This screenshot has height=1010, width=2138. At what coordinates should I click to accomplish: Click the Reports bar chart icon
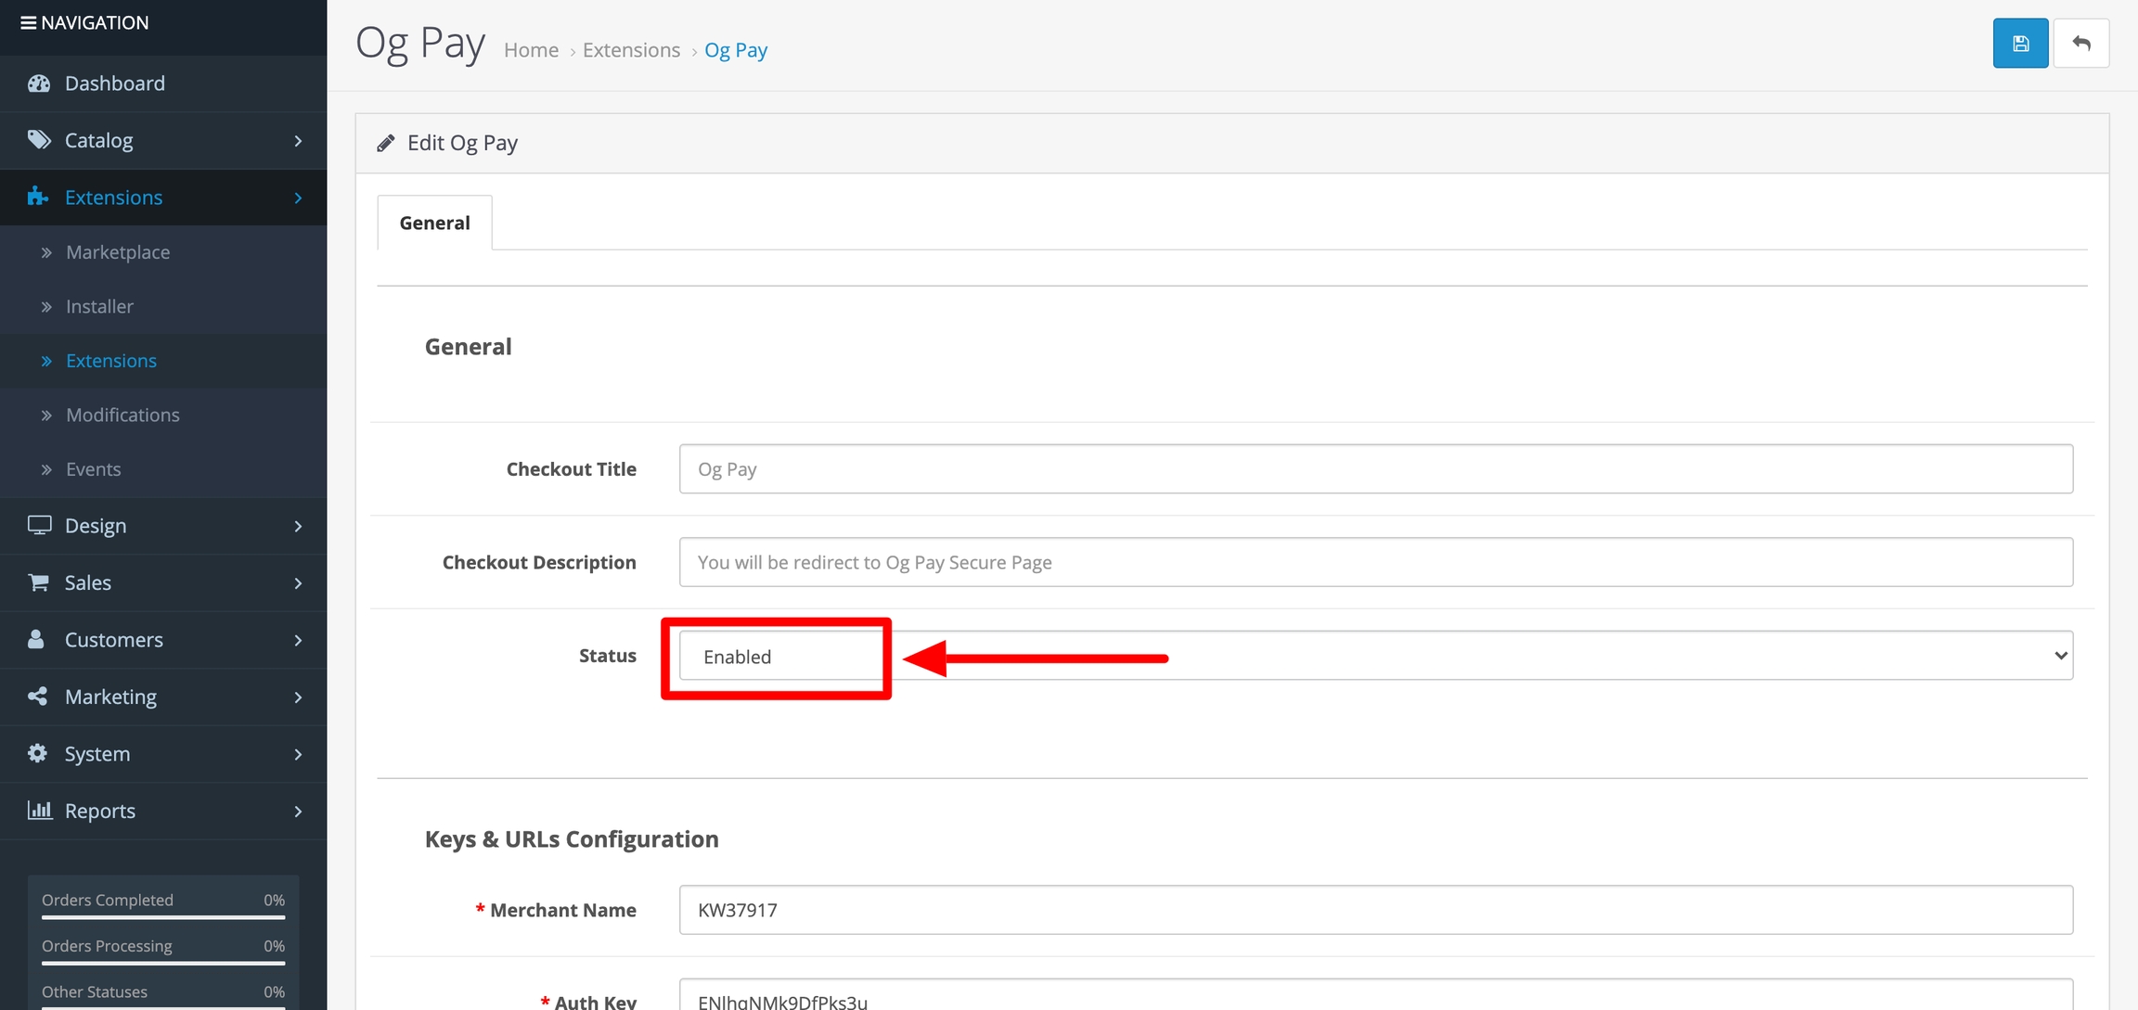[x=39, y=810]
